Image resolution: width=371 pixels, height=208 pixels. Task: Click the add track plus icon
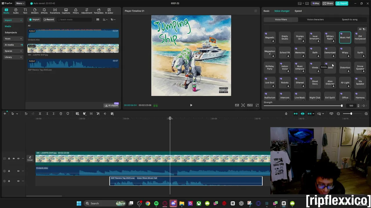point(5,114)
